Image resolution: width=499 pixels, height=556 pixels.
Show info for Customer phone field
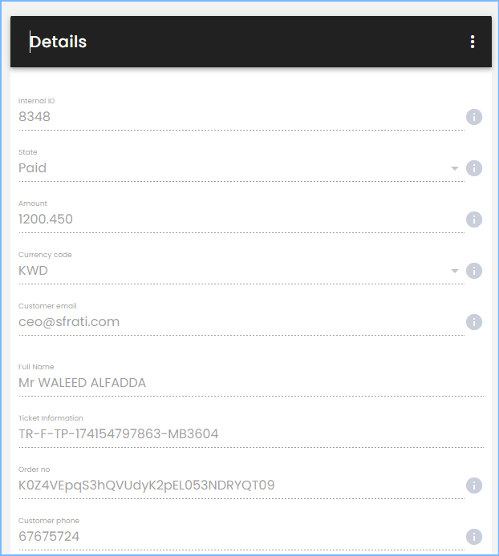click(474, 537)
